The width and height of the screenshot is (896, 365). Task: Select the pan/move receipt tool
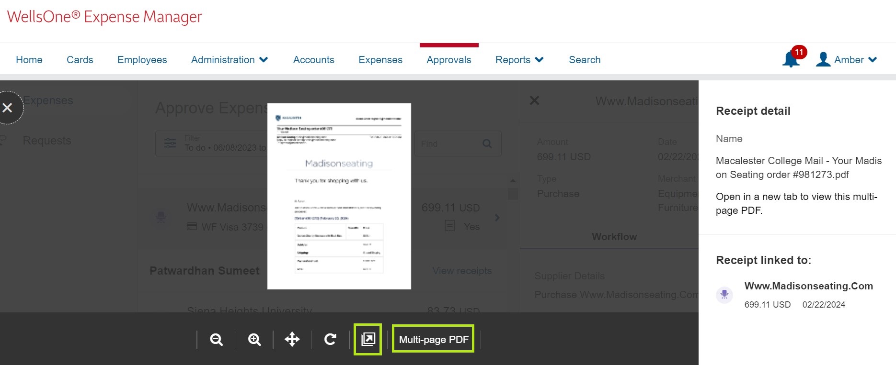tap(292, 340)
